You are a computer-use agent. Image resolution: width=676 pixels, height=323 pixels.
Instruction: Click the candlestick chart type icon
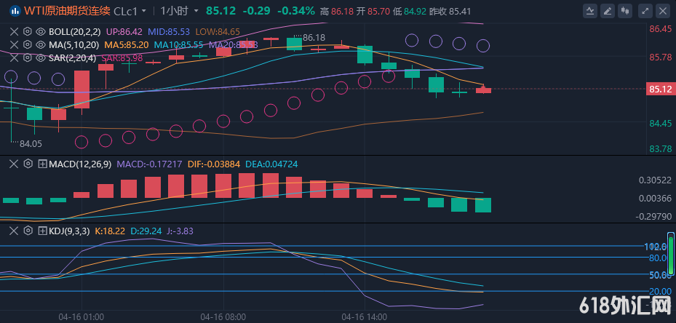click(x=624, y=11)
